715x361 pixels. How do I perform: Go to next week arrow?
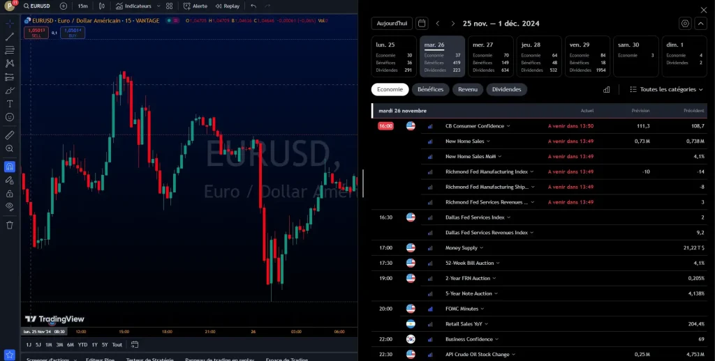pos(452,23)
